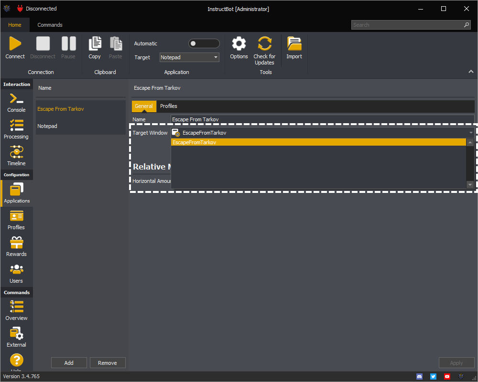Click the Paste clipboard icon
Viewport: 478px width, 382px height.
pos(116,43)
